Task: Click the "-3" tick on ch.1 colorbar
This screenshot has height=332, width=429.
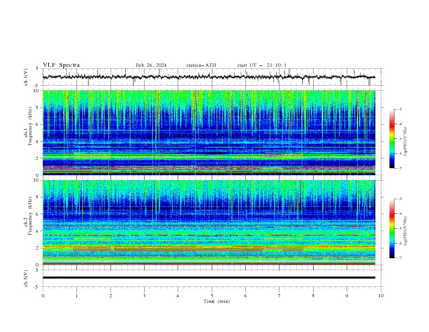Action: click(x=400, y=109)
